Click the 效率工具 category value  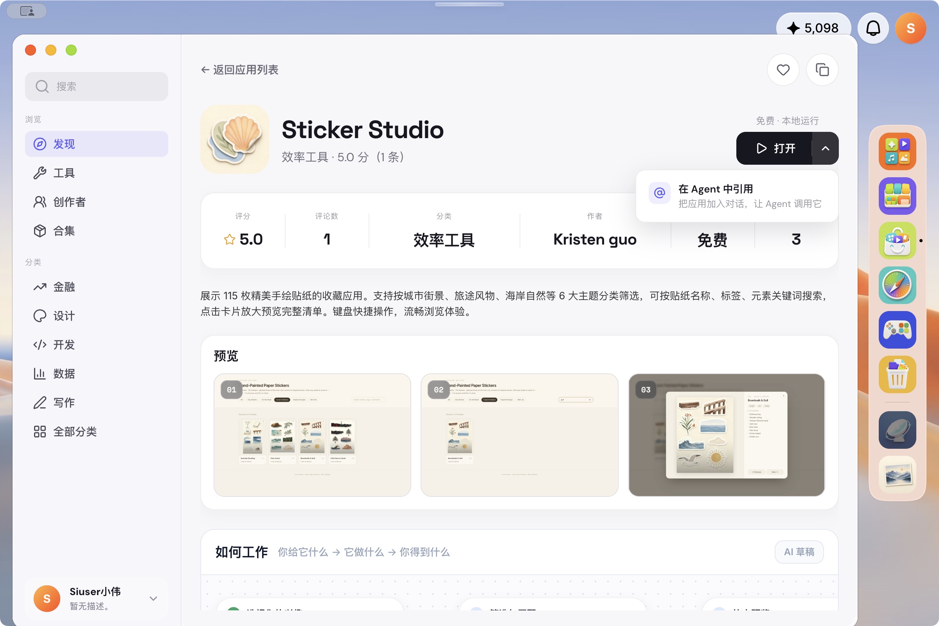[x=444, y=240]
